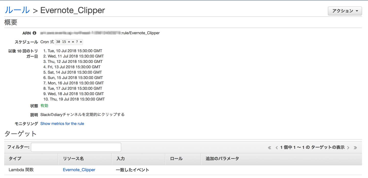Click the 有効 status text

pyautogui.click(x=44, y=106)
